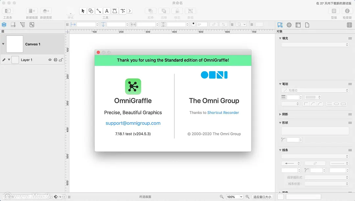The height and width of the screenshot is (201, 355).
Task: Click the reverse line direction button
Action: (315, 163)
